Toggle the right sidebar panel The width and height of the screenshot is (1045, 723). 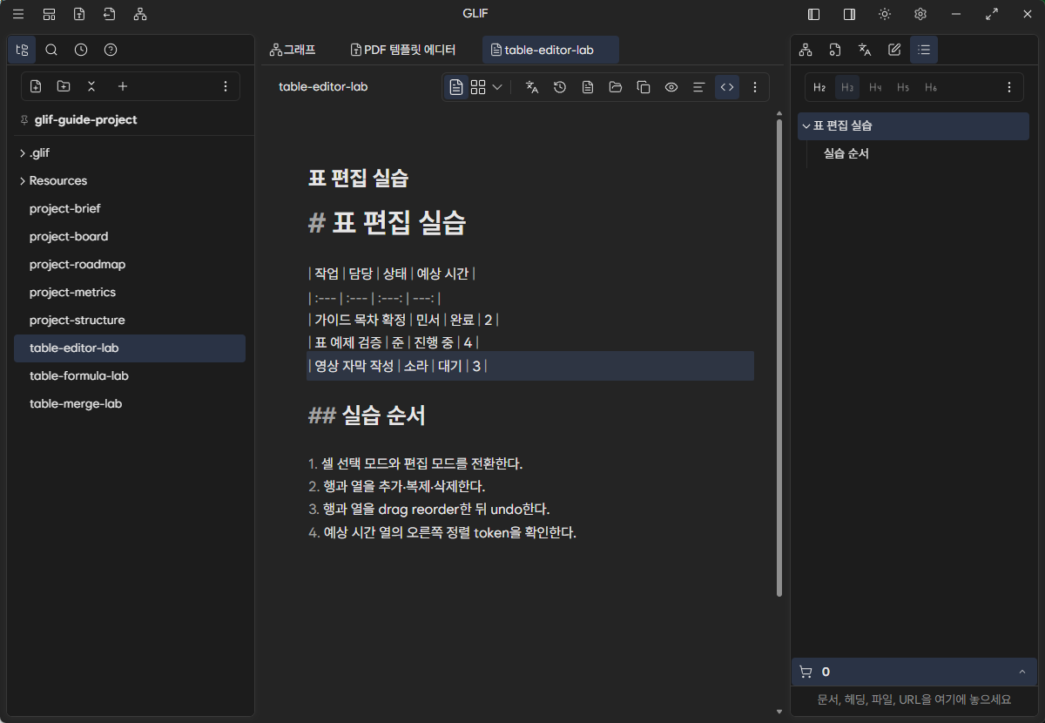pos(849,14)
